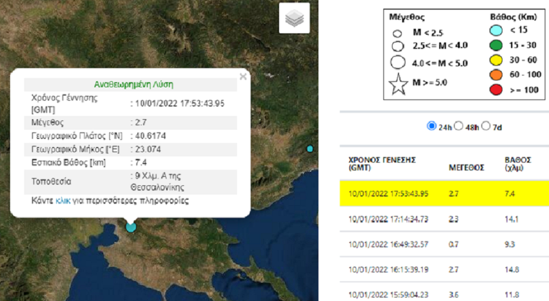Click the 'κλικ' link for more info
Image resolution: width=549 pixels, height=301 pixels.
pyautogui.click(x=63, y=201)
